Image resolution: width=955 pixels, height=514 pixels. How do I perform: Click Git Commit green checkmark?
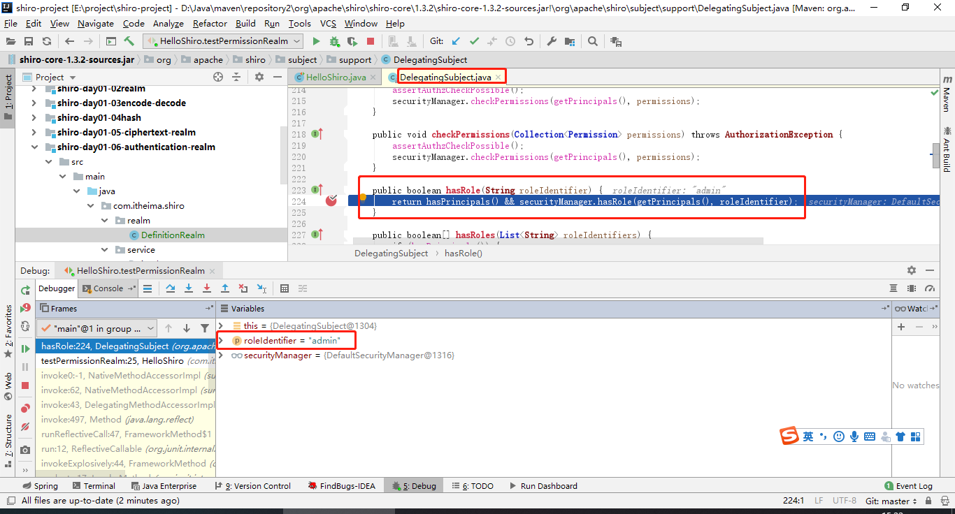pos(475,41)
